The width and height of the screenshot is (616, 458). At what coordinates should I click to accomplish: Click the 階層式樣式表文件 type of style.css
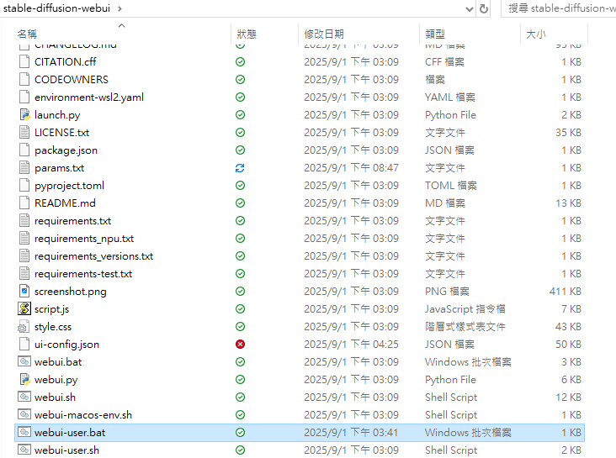pos(465,327)
